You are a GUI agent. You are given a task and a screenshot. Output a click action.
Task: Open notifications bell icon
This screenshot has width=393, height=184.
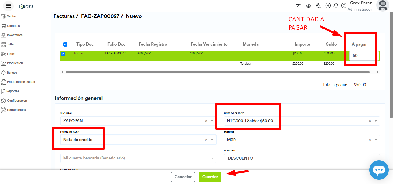tap(336, 6)
